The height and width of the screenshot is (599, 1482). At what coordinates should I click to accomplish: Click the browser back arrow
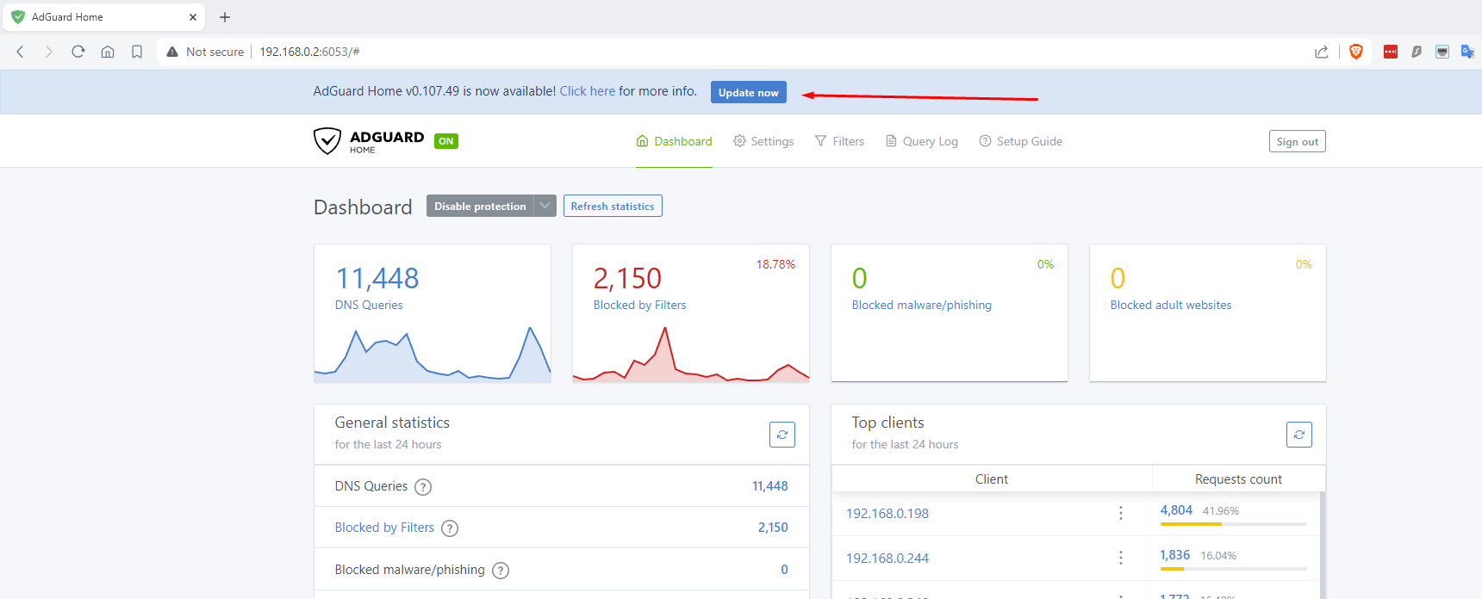pyautogui.click(x=21, y=52)
